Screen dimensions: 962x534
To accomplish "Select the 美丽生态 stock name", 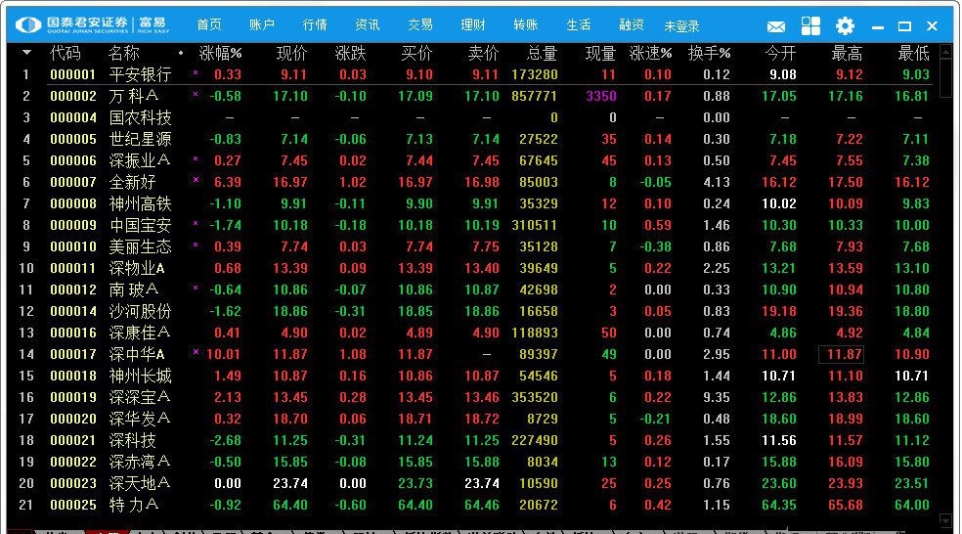I will pyautogui.click(x=141, y=246).
